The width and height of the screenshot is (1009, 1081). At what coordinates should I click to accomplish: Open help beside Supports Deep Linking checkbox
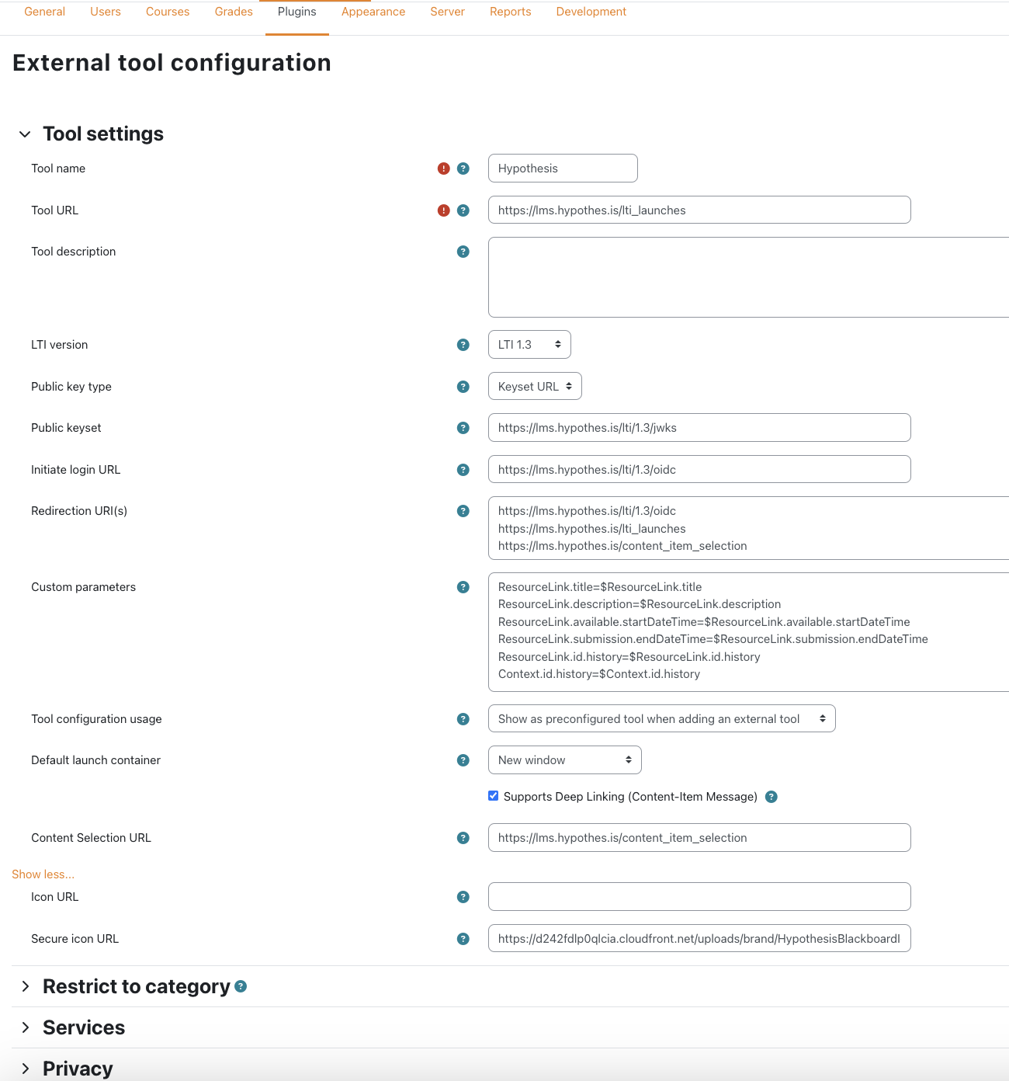click(x=771, y=796)
